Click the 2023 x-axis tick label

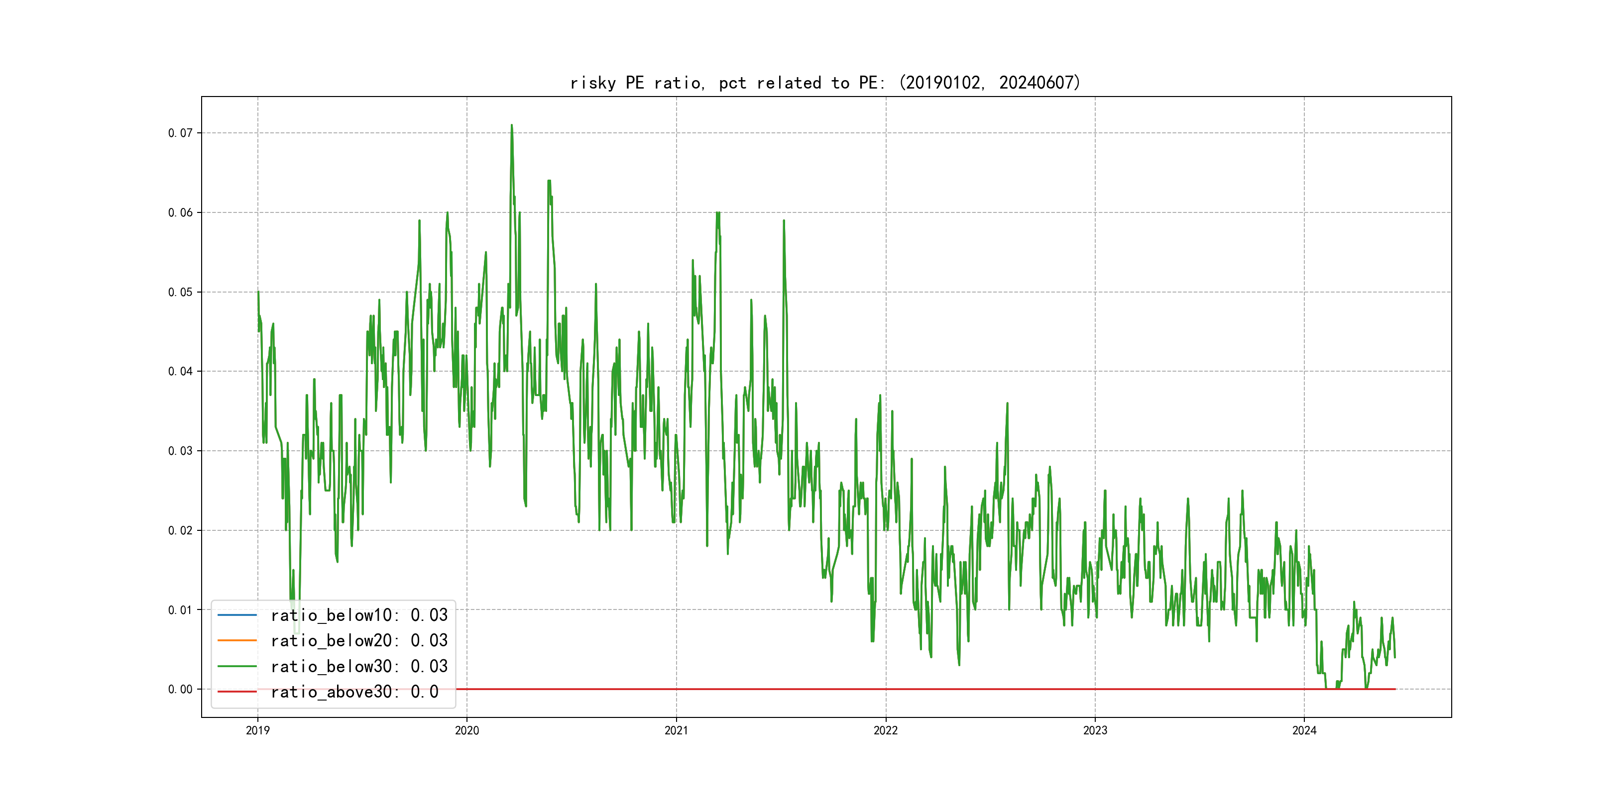click(x=1095, y=730)
